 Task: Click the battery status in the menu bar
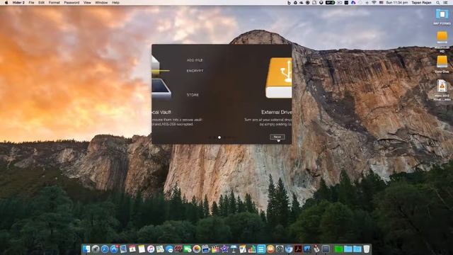[x=330, y=2]
